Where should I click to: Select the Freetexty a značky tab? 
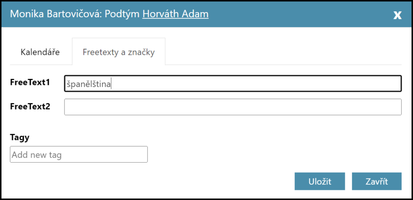(119, 52)
